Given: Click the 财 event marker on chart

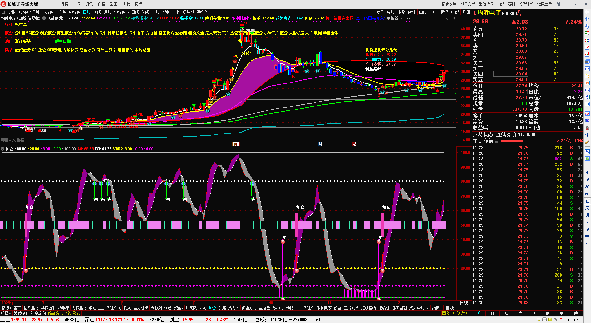Looking at the screenshot, I should pyautogui.click(x=320, y=144).
